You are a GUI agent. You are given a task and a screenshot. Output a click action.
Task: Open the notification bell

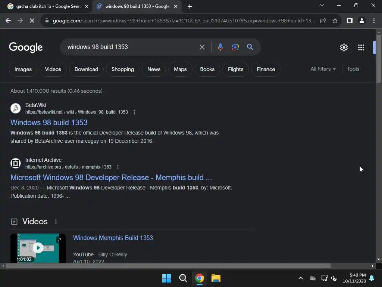[372, 278]
